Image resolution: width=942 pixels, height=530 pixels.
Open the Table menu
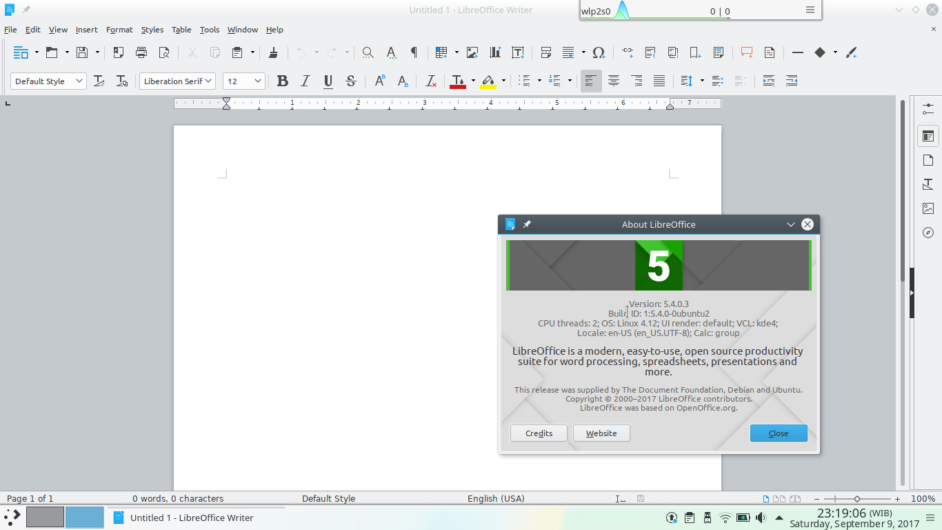[181, 30]
